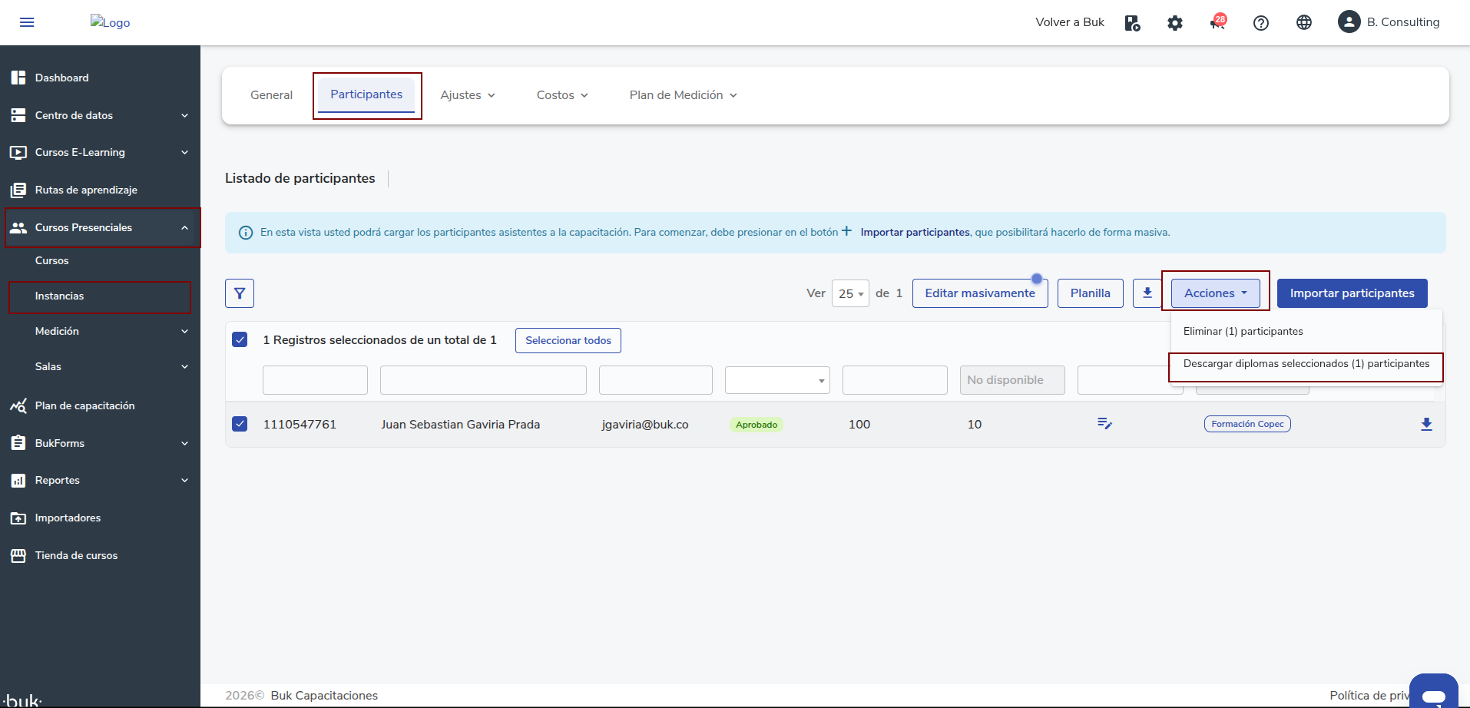Click the Política de privacidad footer link

point(1369,696)
